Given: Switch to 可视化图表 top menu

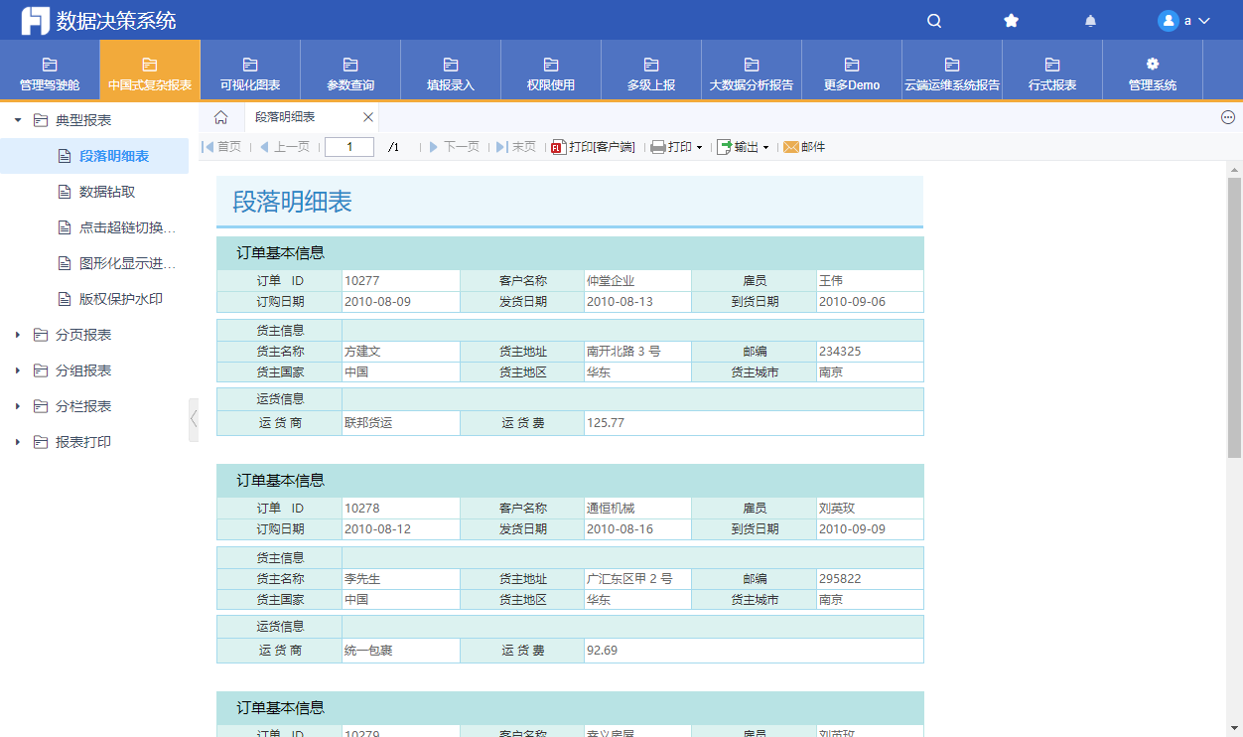Looking at the screenshot, I should tap(250, 72).
